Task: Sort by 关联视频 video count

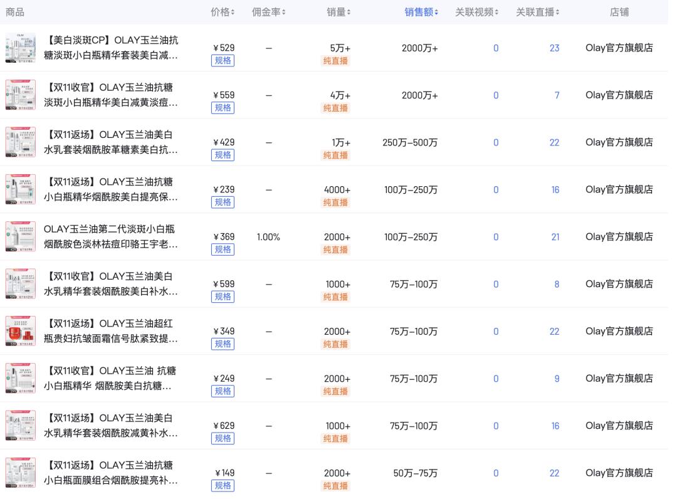Action: [x=476, y=11]
